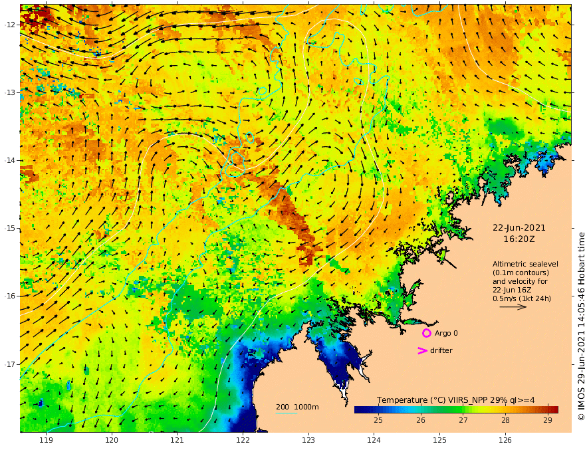Click longitude axis label 123
The image size is (585, 452).
click(x=308, y=441)
